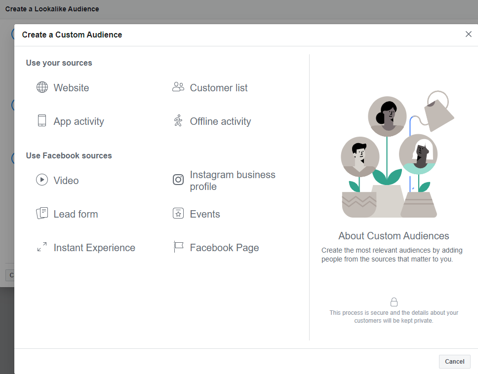This screenshot has width=478, height=374.
Task: Pick Instagram business profile source
Action: [x=233, y=180]
